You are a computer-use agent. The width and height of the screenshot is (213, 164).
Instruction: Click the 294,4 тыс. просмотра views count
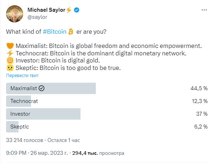click(98, 153)
